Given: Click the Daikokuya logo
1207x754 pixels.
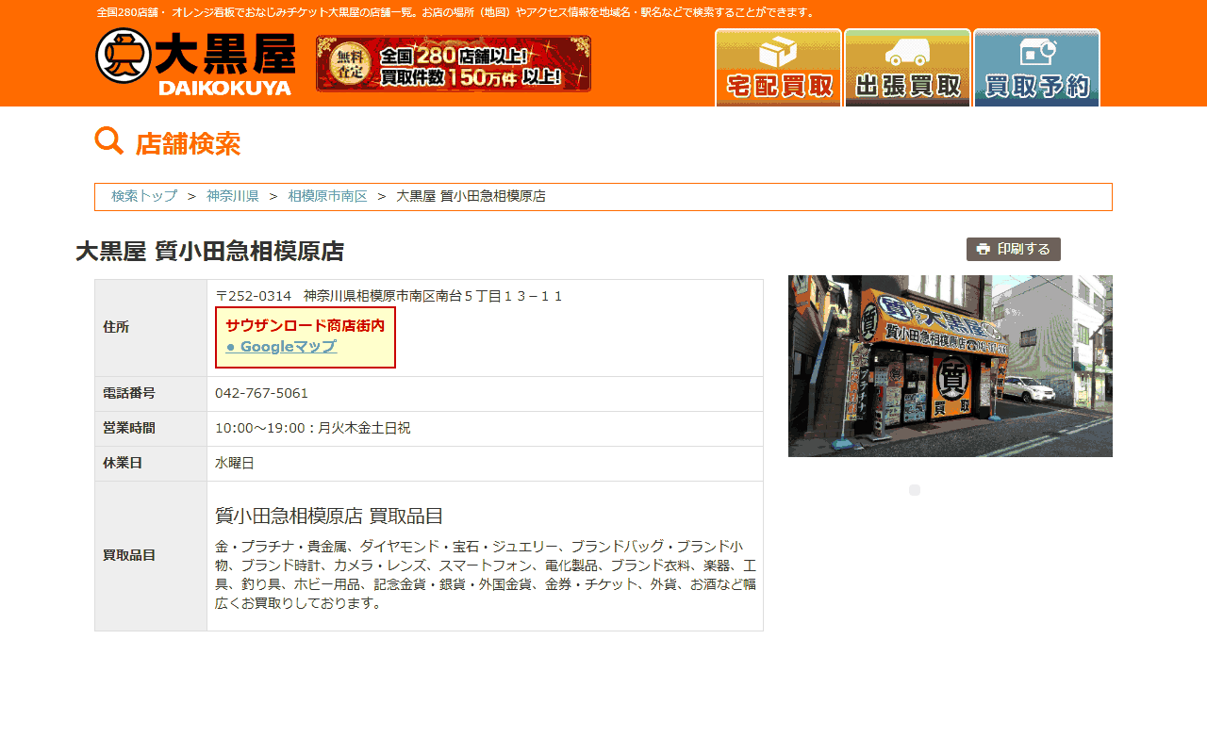Looking at the screenshot, I should pyautogui.click(x=195, y=62).
